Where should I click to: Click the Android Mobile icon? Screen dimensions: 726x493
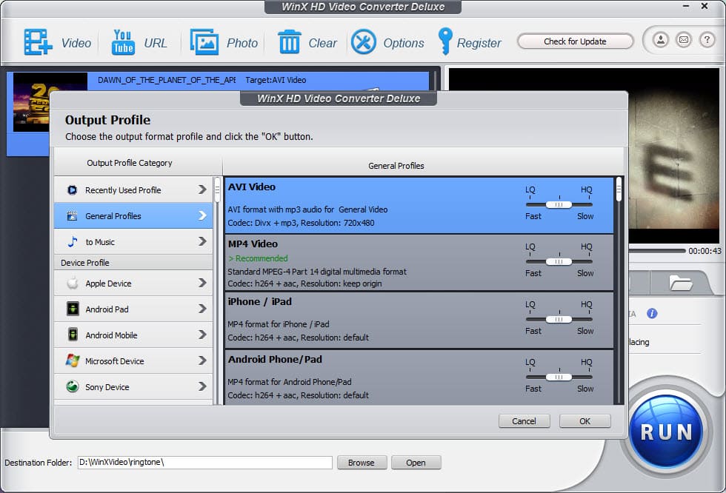[x=73, y=335]
